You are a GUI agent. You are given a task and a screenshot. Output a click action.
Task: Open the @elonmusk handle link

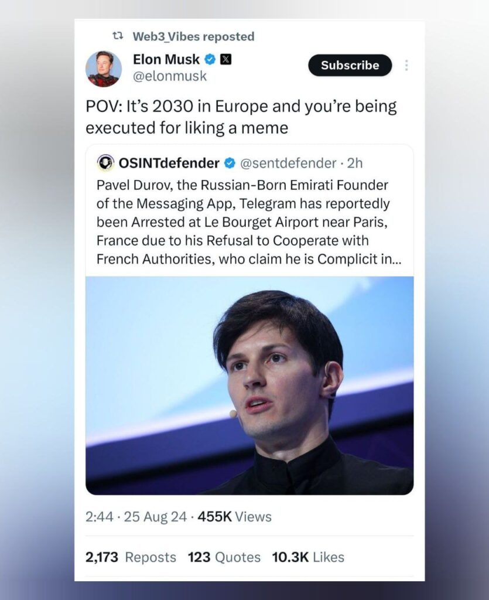[x=170, y=76]
